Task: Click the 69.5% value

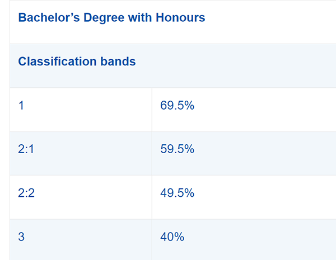Action: (177, 105)
